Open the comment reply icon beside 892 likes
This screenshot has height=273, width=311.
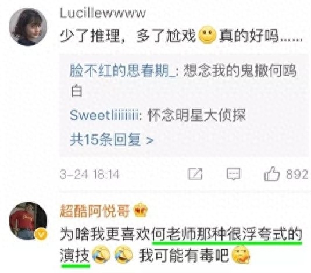234,174
